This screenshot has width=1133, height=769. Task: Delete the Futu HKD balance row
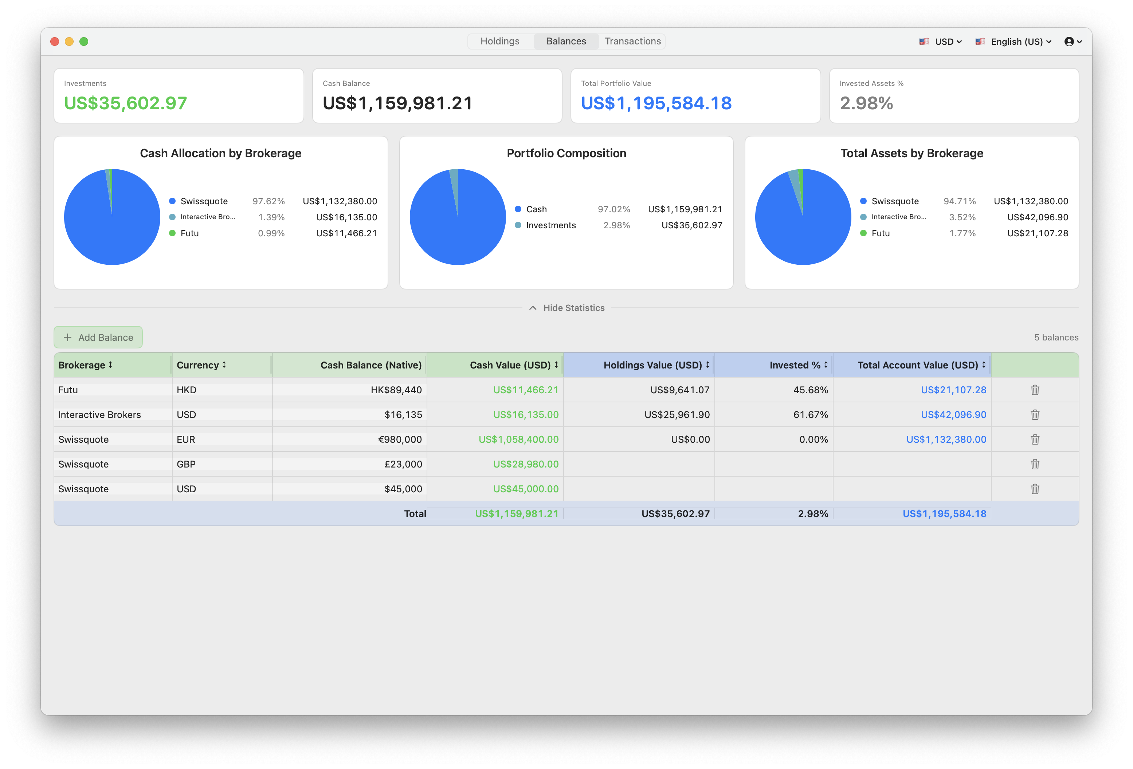pyautogui.click(x=1035, y=390)
